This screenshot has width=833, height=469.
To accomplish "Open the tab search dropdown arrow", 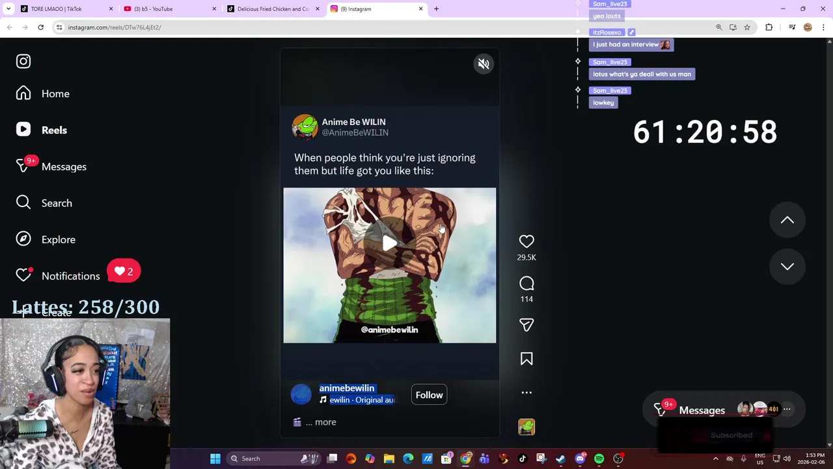I will (8, 9).
